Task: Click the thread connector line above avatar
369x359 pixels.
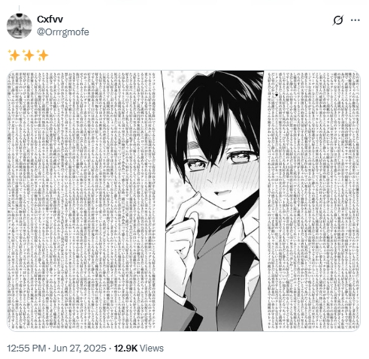Action: click(20, 9)
